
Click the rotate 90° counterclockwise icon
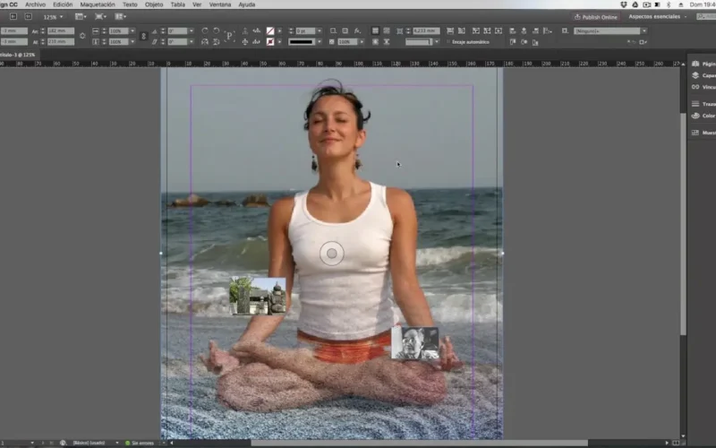pos(216,31)
